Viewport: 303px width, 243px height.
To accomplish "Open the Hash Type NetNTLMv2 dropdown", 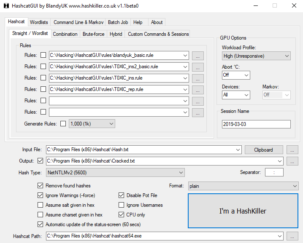I will [x=115, y=172].
